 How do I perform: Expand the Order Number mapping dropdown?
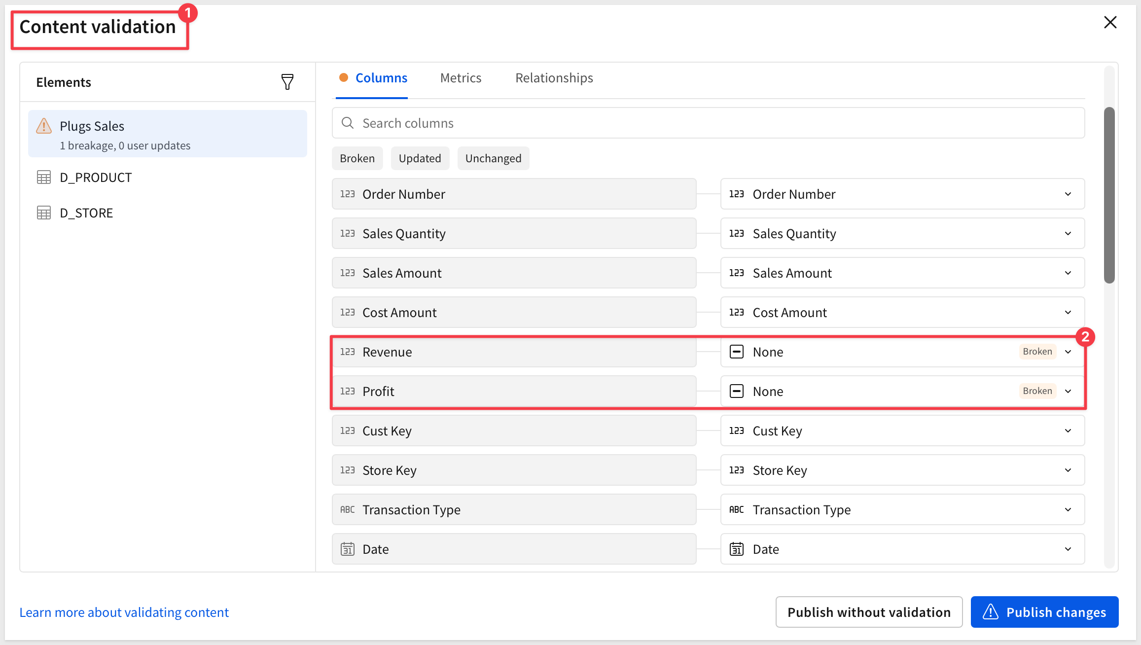(902, 194)
